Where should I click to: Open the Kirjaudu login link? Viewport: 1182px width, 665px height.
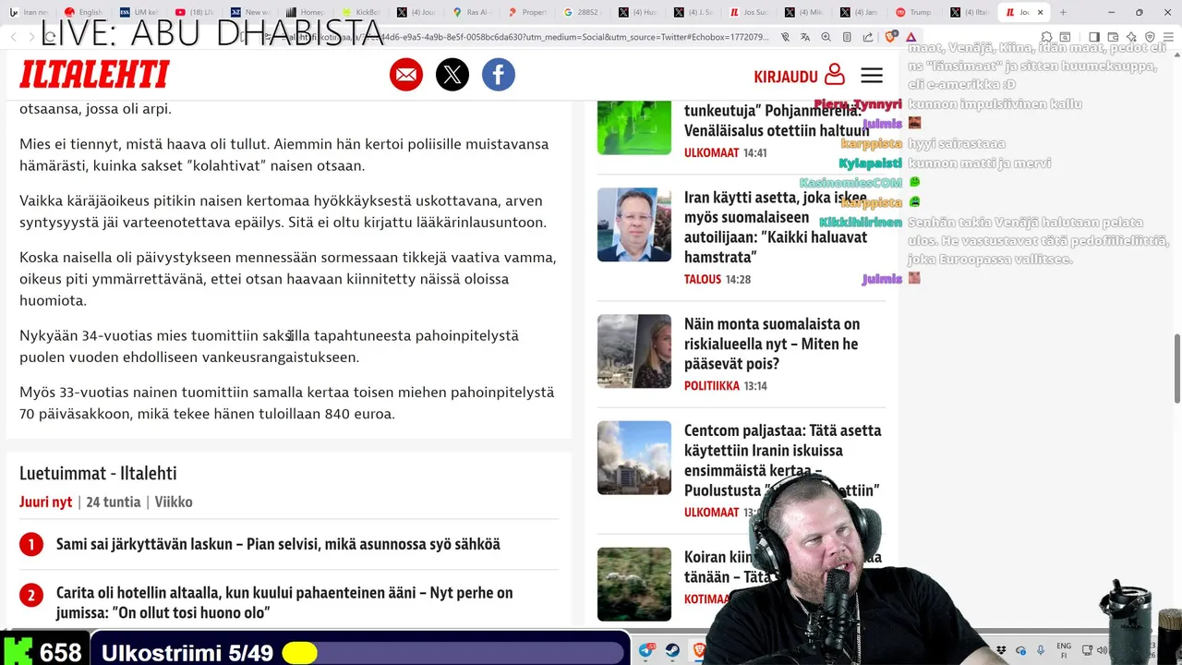click(799, 76)
